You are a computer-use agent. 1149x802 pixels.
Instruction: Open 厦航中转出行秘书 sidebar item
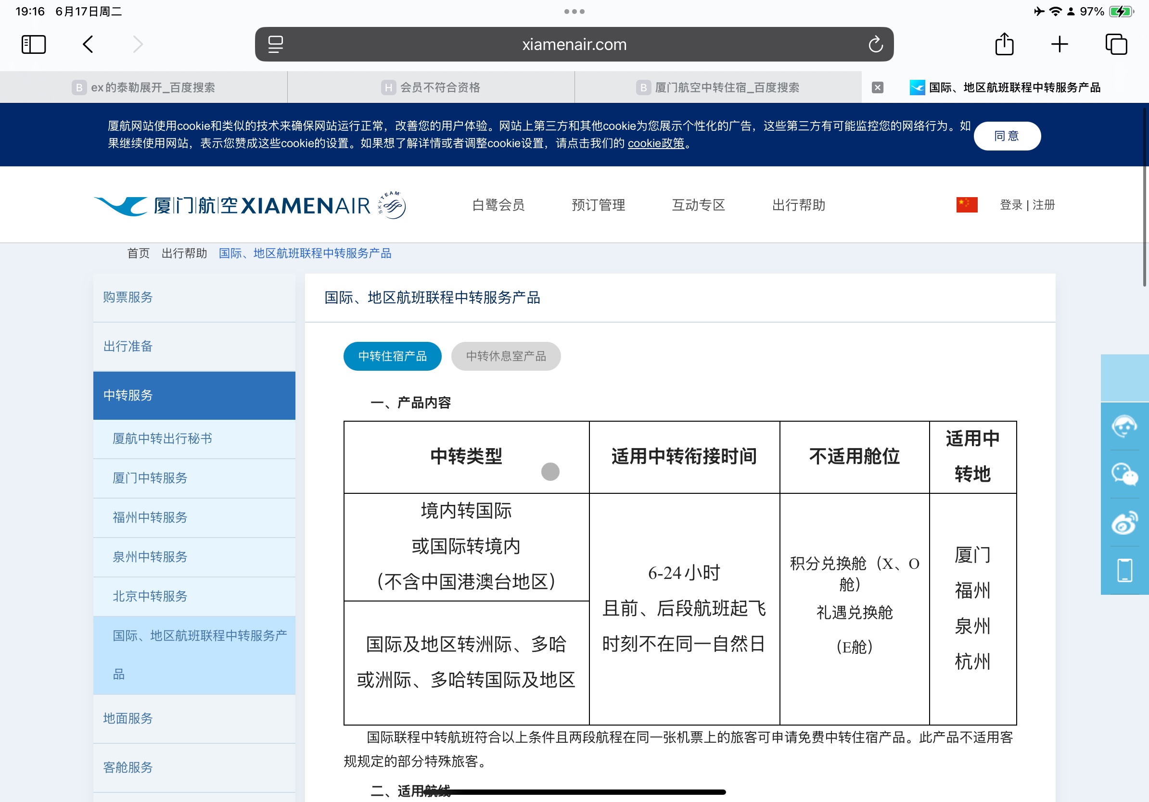point(194,439)
